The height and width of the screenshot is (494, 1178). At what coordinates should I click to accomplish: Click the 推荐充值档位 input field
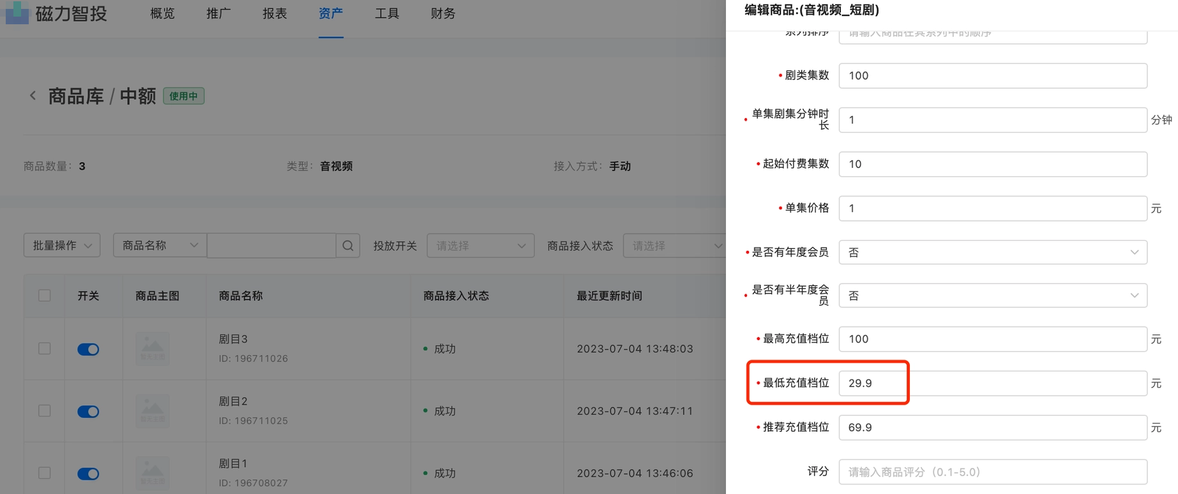993,427
